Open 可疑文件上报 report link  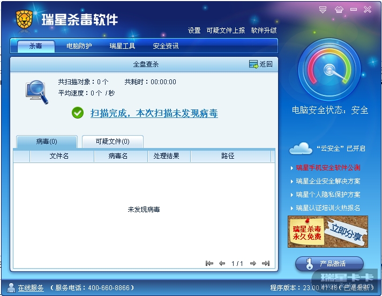click(226, 31)
